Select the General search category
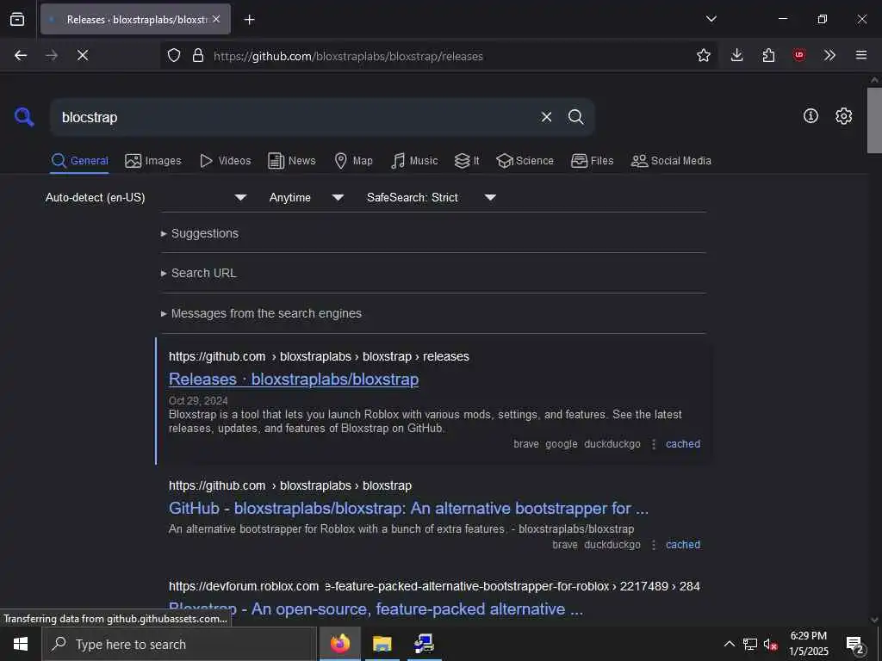The height and width of the screenshot is (661, 882). 79,161
